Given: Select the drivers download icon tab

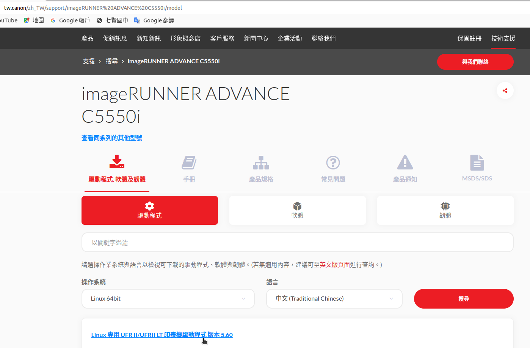Looking at the screenshot, I should point(117,161).
